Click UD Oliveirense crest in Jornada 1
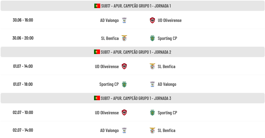The height and width of the screenshot is (138, 265). (152, 20)
